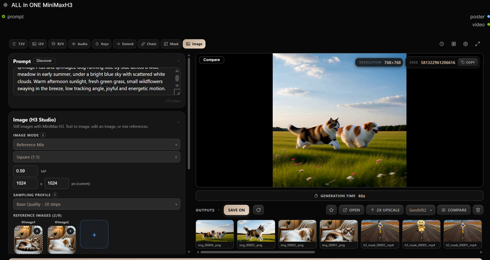
Task: Select the @Image2 dog reference thumbnail
Action: (x=62, y=240)
